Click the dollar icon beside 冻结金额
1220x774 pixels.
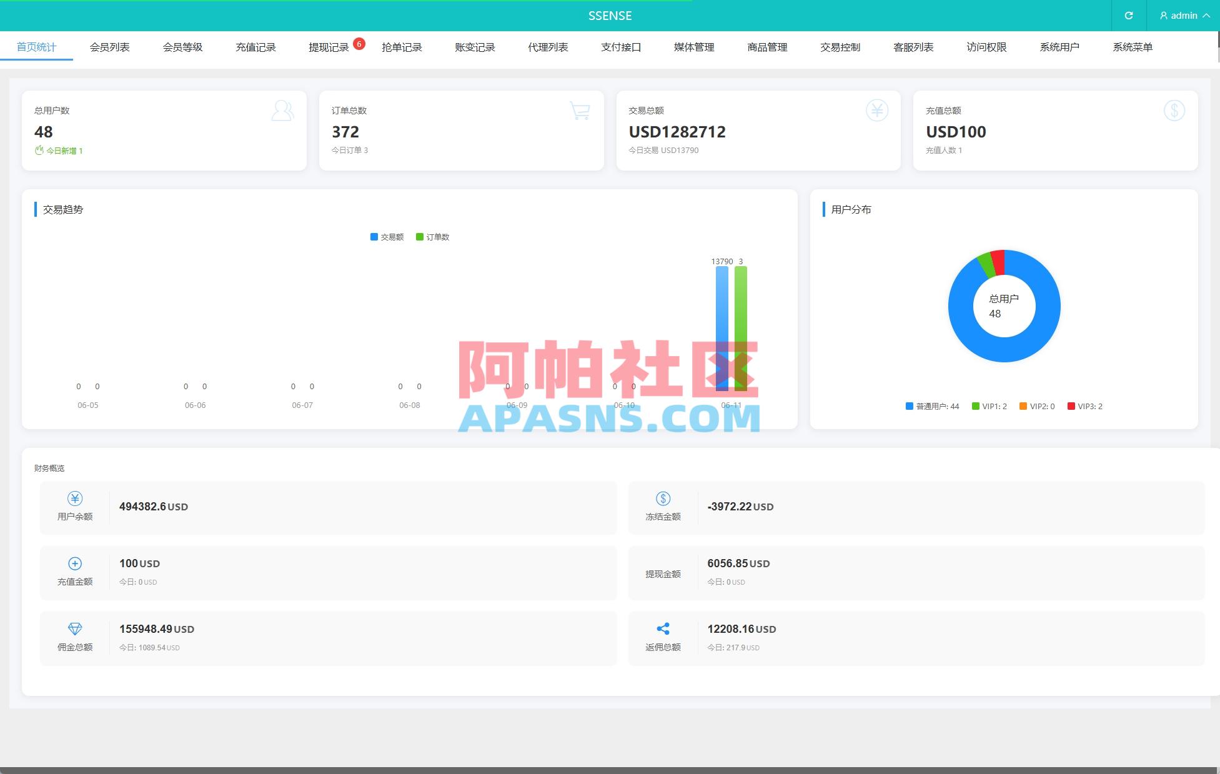click(663, 499)
